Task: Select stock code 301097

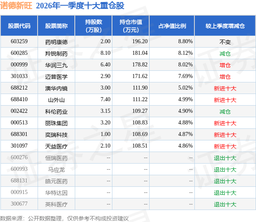Action: click(19, 146)
